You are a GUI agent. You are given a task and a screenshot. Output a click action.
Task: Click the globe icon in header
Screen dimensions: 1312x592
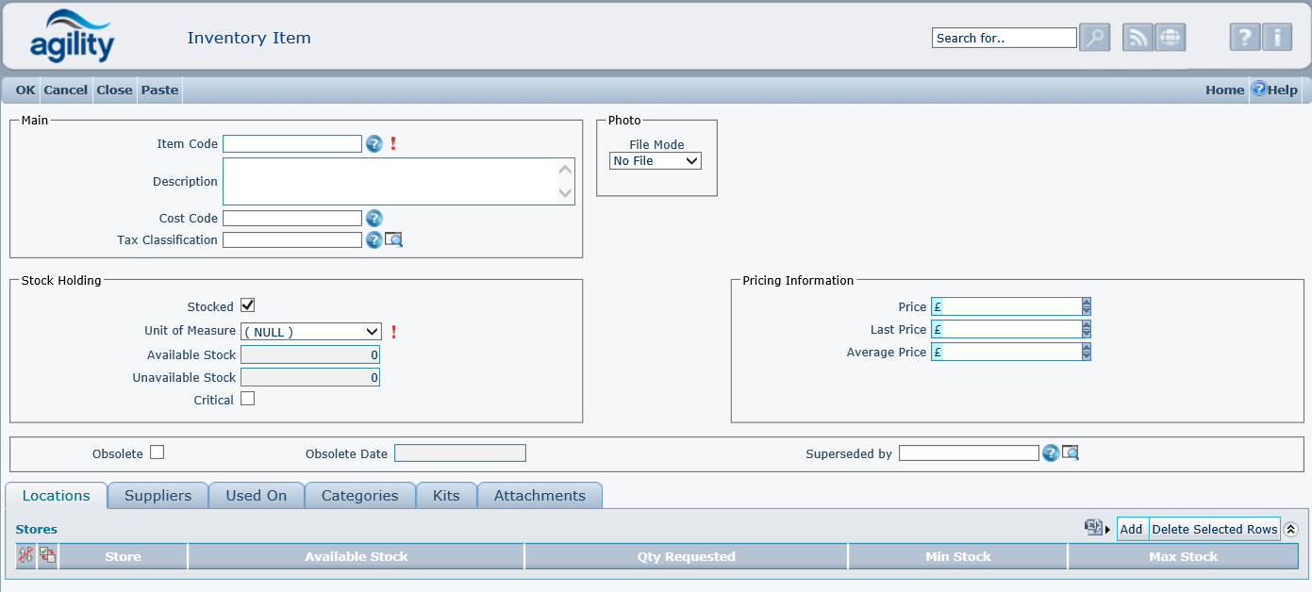(1170, 38)
